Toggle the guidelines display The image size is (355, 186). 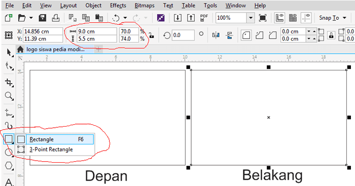306,18
